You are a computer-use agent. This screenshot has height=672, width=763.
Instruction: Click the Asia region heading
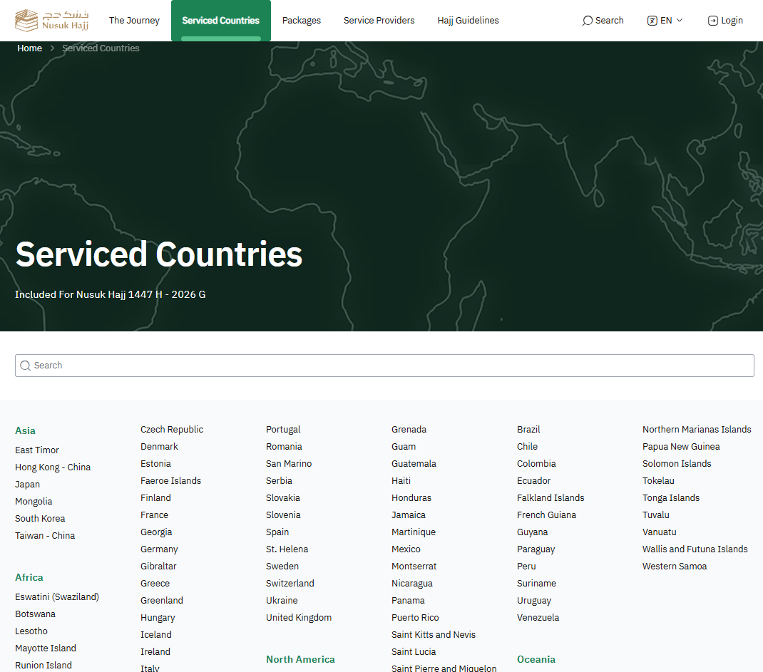[x=25, y=431]
